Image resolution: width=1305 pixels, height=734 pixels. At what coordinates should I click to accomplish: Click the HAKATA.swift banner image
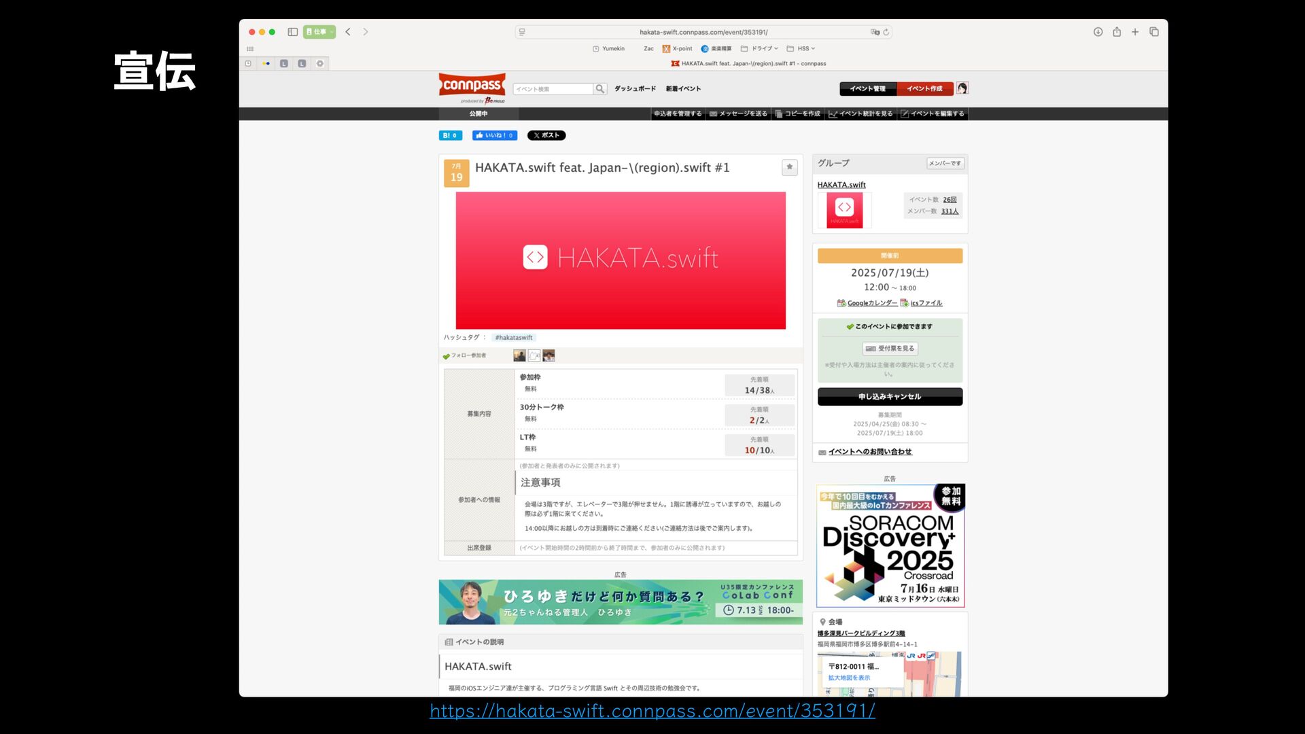click(x=621, y=260)
